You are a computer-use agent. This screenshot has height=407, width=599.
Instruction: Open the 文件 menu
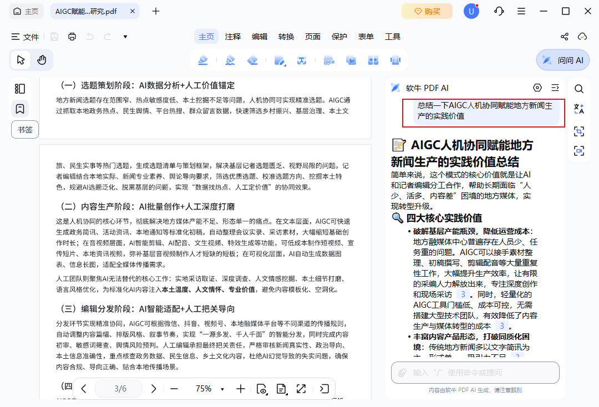click(x=25, y=37)
